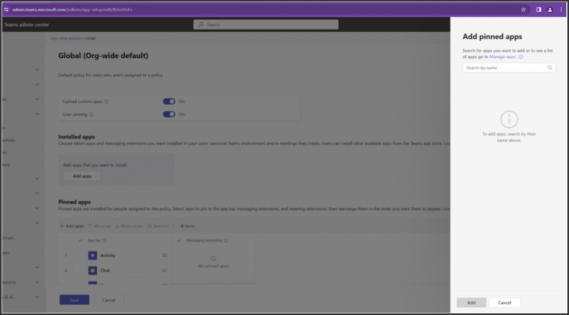Click info icon beside User pinning
This screenshot has height=315, width=569.
(92, 114)
